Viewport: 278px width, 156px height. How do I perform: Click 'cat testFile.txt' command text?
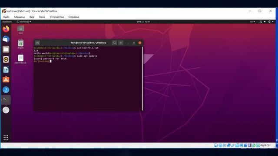[x=88, y=48]
